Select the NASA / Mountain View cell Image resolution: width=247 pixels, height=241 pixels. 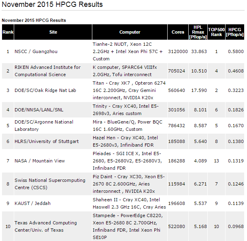(53, 161)
